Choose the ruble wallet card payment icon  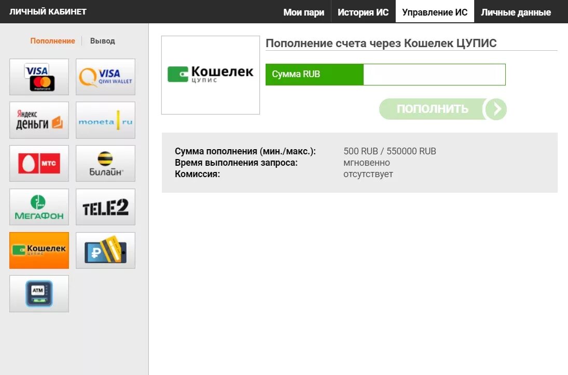click(105, 250)
